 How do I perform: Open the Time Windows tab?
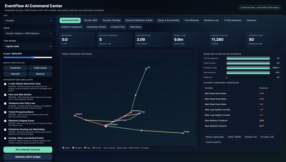click(x=192, y=21)
